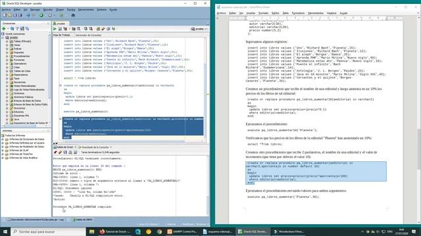421x236 pixels.
Task: Click the eraser Clear icon in script output toolbar
Action: pos(60,152)
